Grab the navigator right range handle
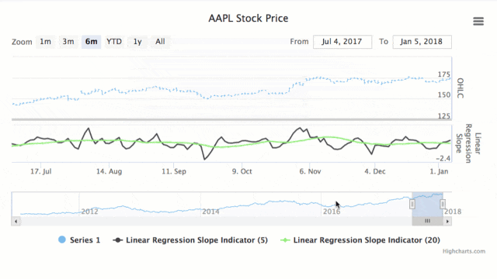 [x=443, y=204]
